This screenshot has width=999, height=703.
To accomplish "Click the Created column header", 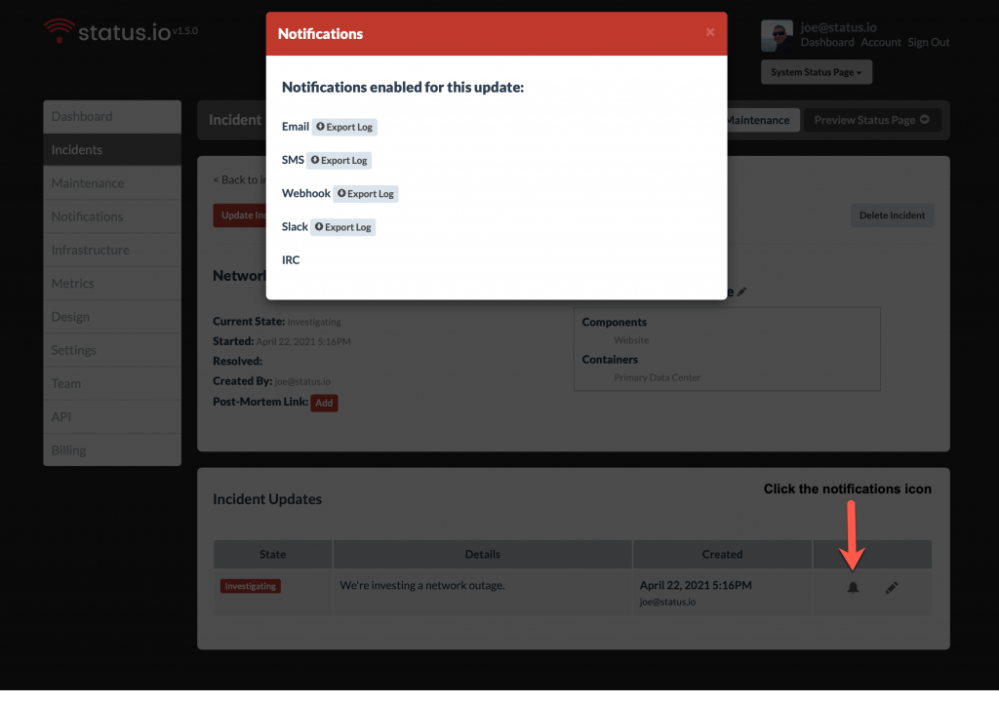I will (x=722, y=554).
